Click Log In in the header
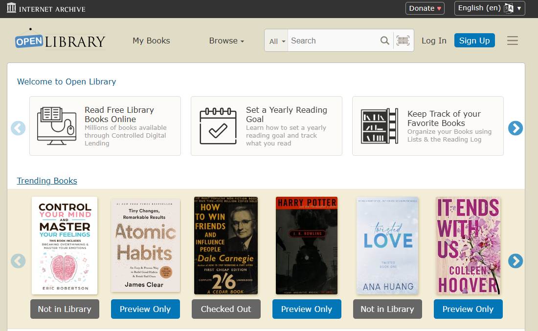538x331 pixels. [433, 41]
